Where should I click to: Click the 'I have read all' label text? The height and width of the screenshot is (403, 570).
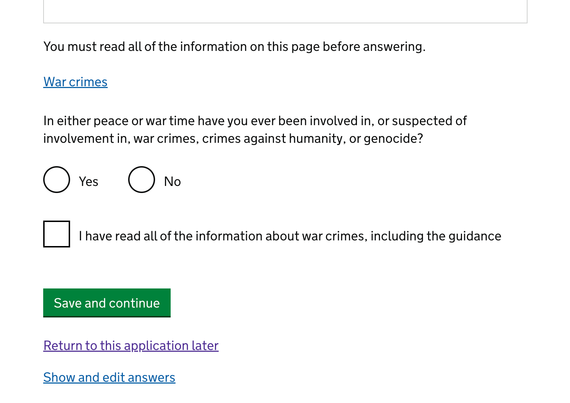coord(290,236)
